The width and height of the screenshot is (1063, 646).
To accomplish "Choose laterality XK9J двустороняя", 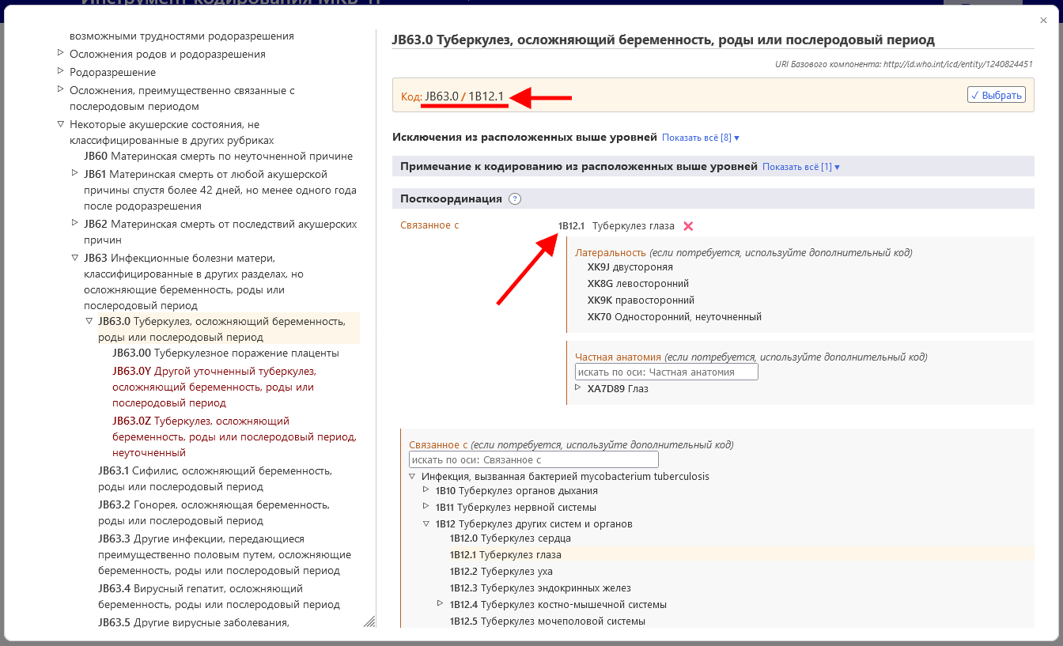I will click(630, 267).
